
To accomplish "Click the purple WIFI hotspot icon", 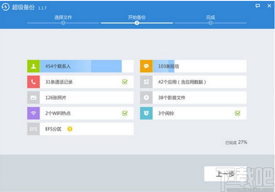I will point(33,113).
